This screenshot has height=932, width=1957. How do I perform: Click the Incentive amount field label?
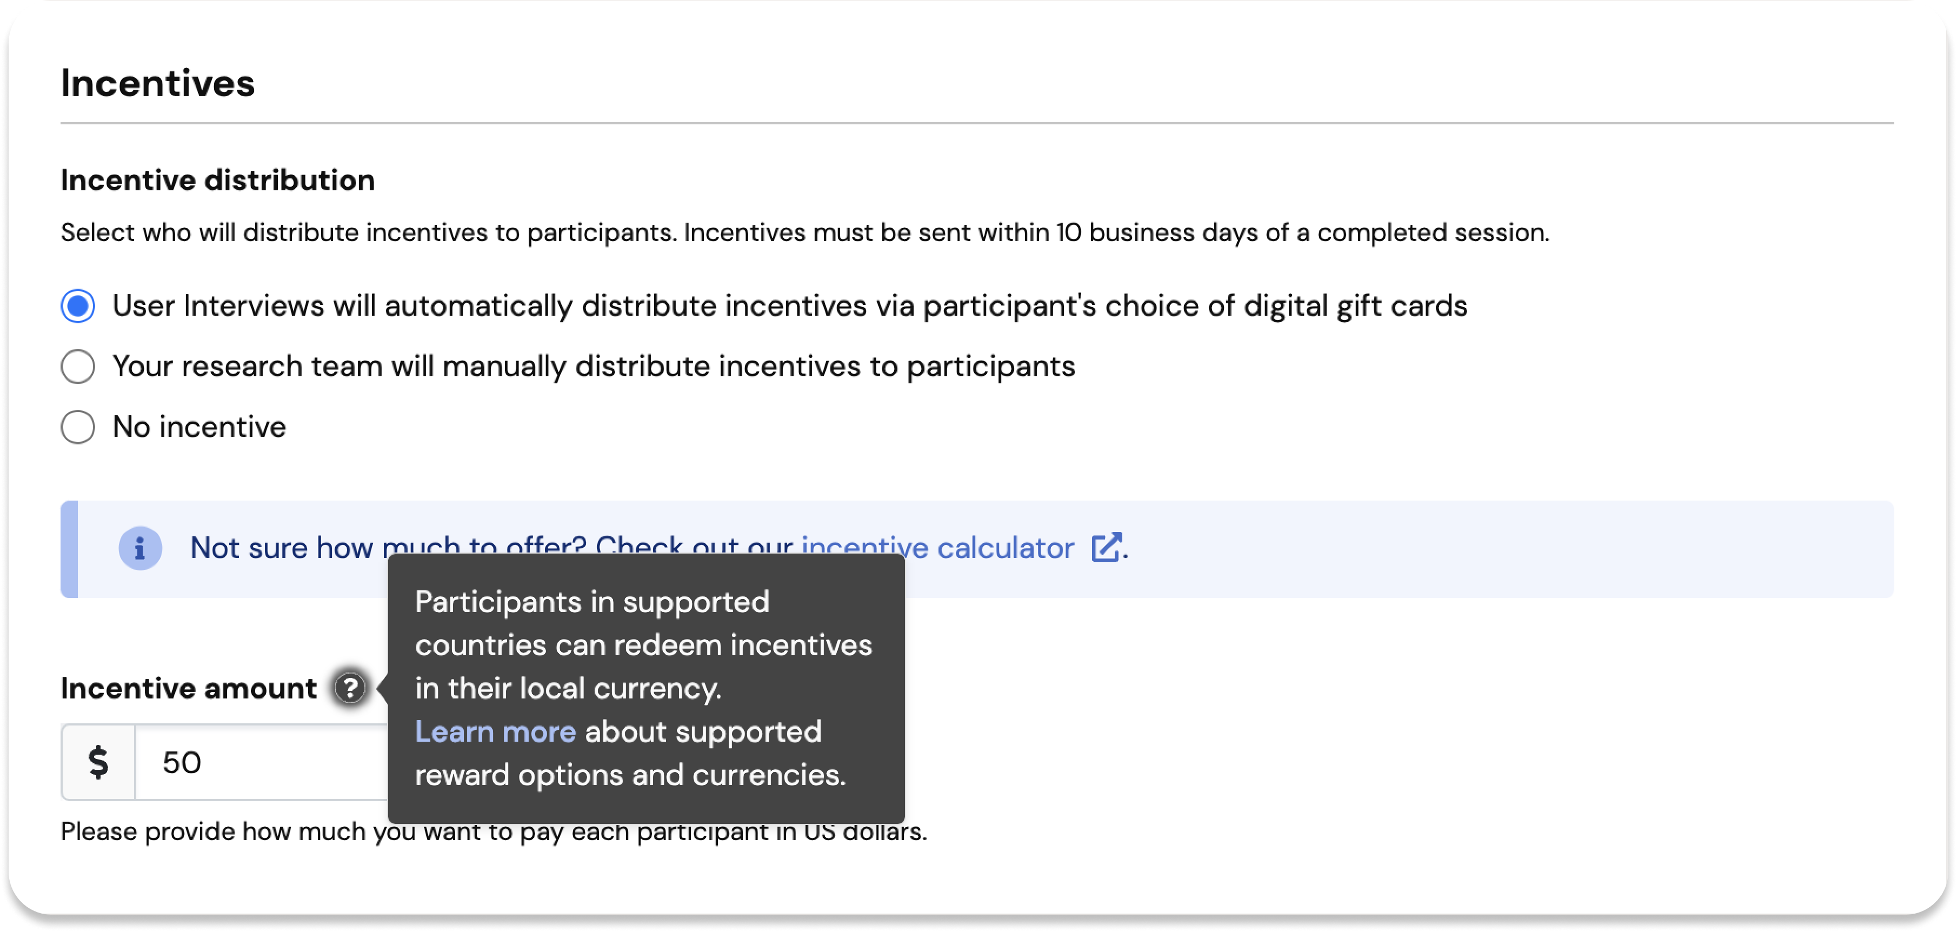189,688
